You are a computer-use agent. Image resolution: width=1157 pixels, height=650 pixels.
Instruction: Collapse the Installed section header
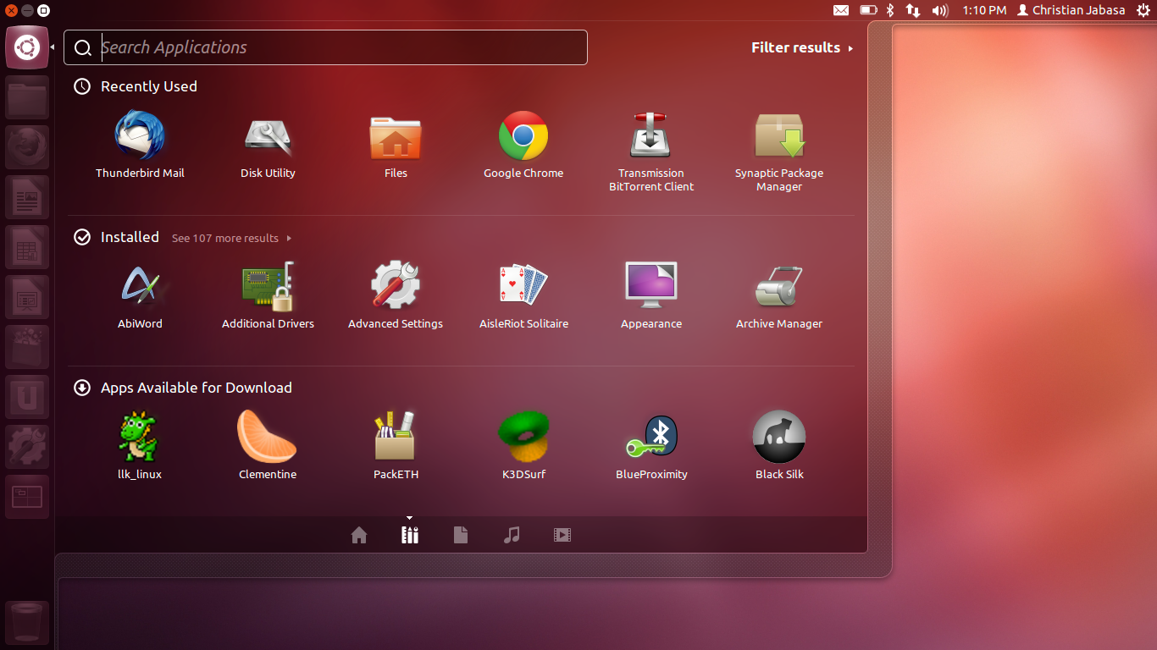click(116, 237)
